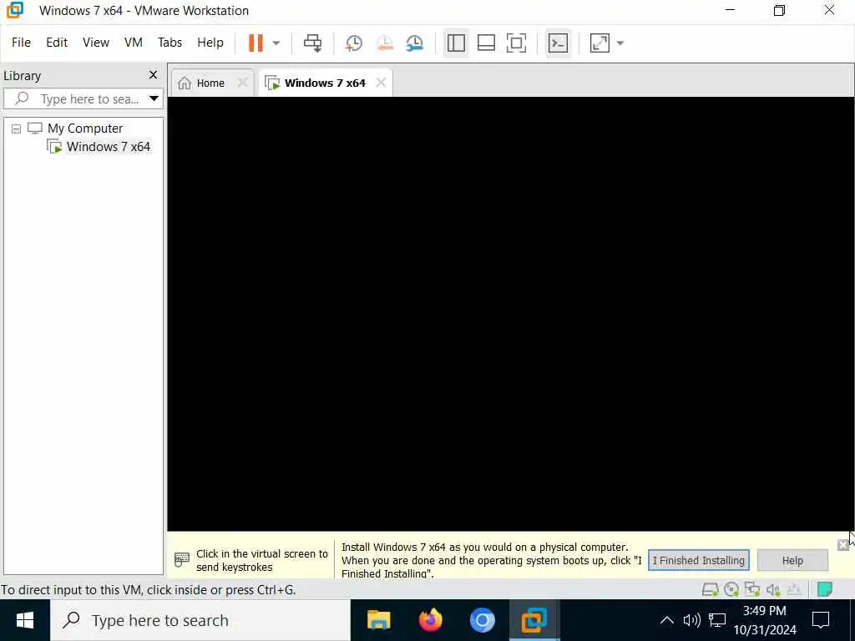Toggle console view icon

pos(558,43)
